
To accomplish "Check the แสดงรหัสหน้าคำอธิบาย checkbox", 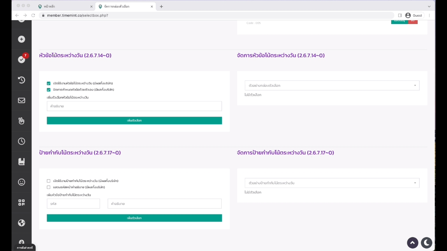I will pos(49,187).
